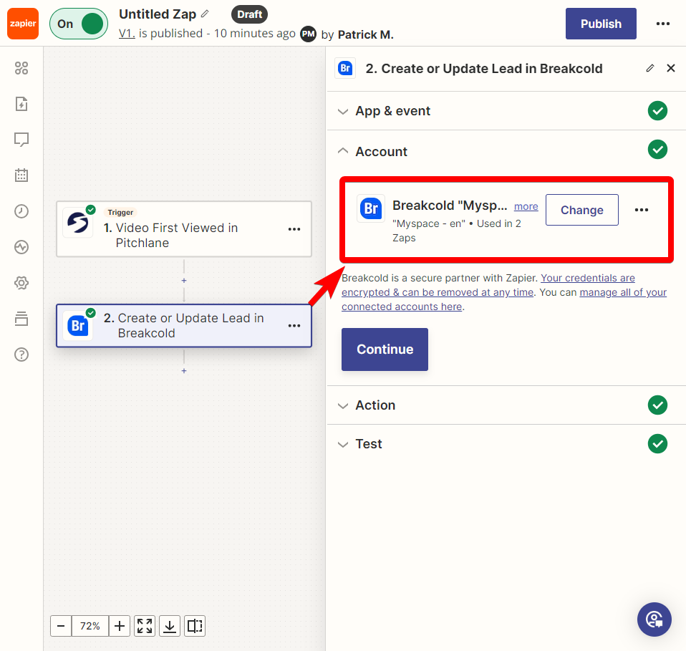The height and width of the screenshot is (651, 686).
Task: Toggle the side panel layout icon
Action: pyautogui.click(x=195, y=626)
